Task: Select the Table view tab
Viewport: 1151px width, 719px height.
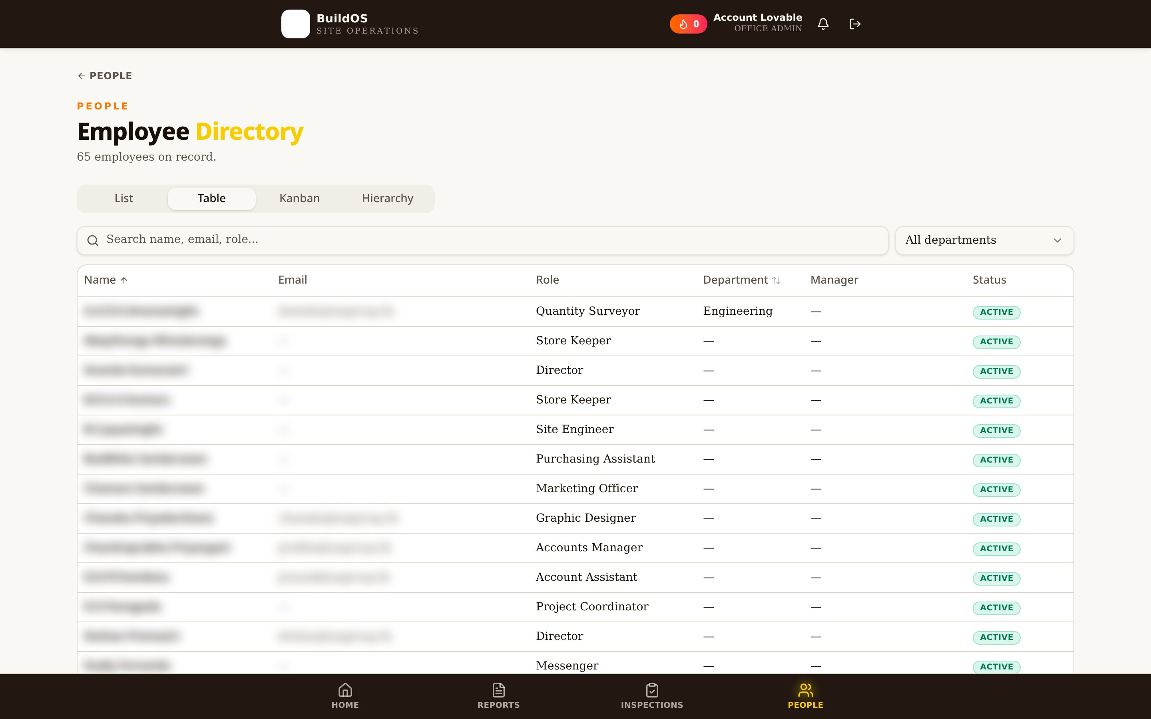Action: point(212,198)
